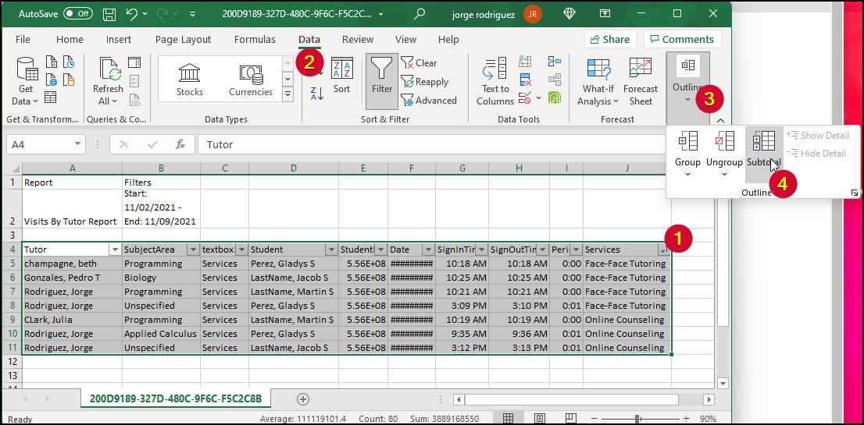Viewport: 864px width, 425px height.
Task: Expand the Name Box dropdown
Action: (x=77, y=144)
